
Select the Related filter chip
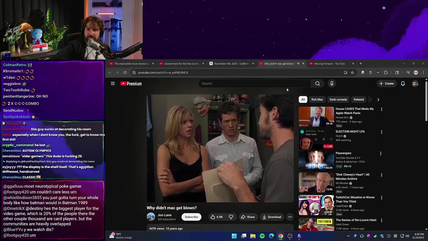pyautogui.click(x=359, y=99)
